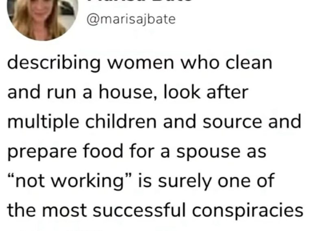Click the word "women" in first line

click(x=141, y=63)
